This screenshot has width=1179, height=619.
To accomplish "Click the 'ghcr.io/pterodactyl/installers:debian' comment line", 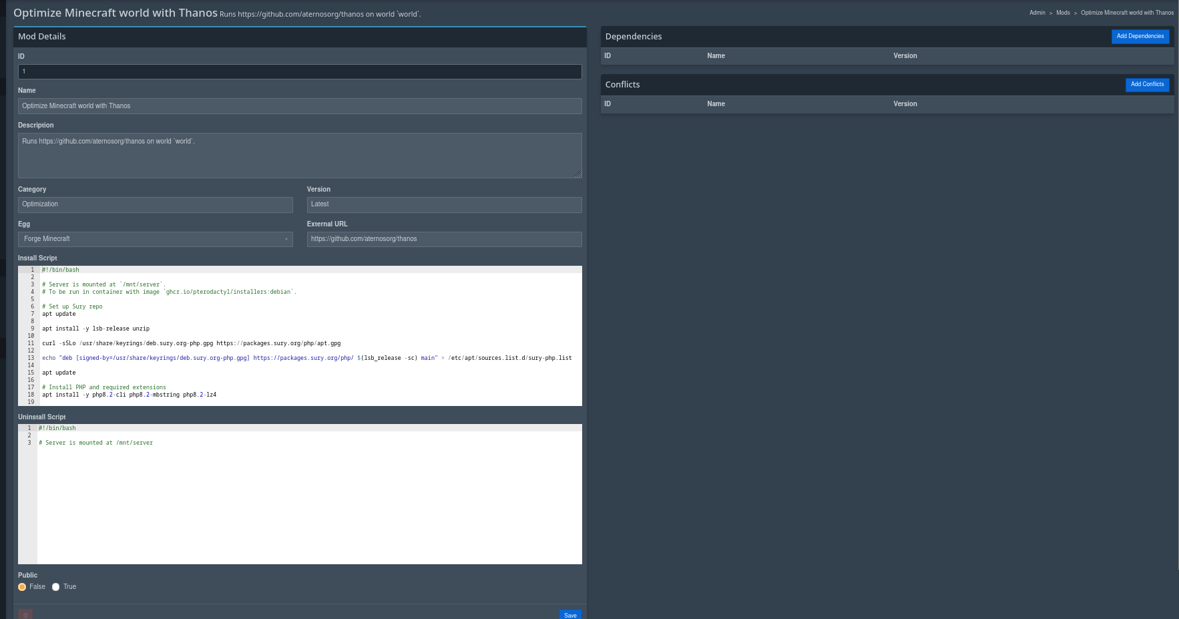I will point(169,292).
